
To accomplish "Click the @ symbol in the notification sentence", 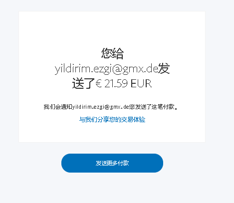I will 107,107.
